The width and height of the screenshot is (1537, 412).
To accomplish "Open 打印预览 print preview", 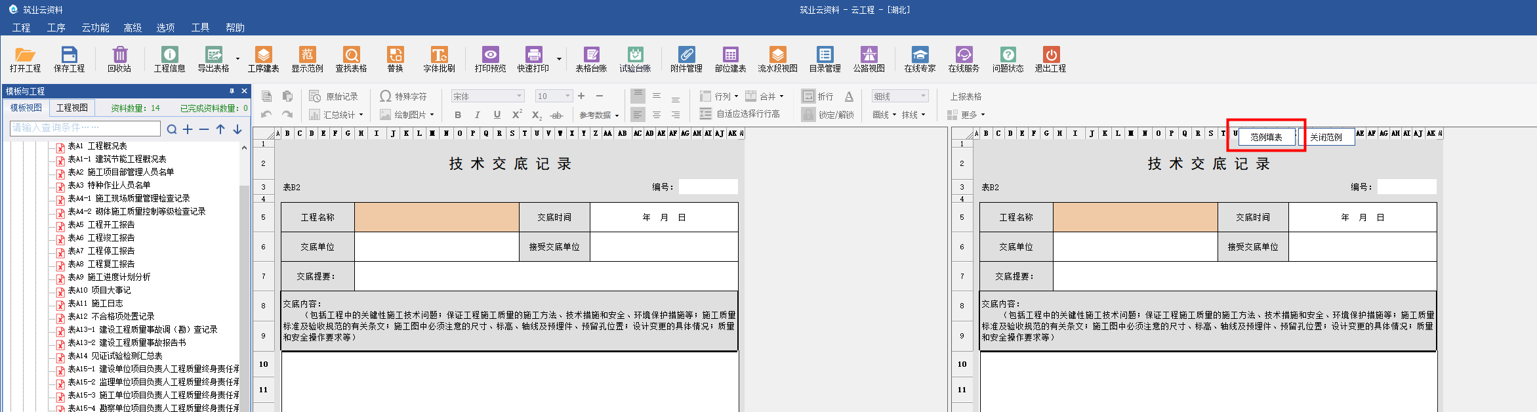I will (x=490, y=59).
